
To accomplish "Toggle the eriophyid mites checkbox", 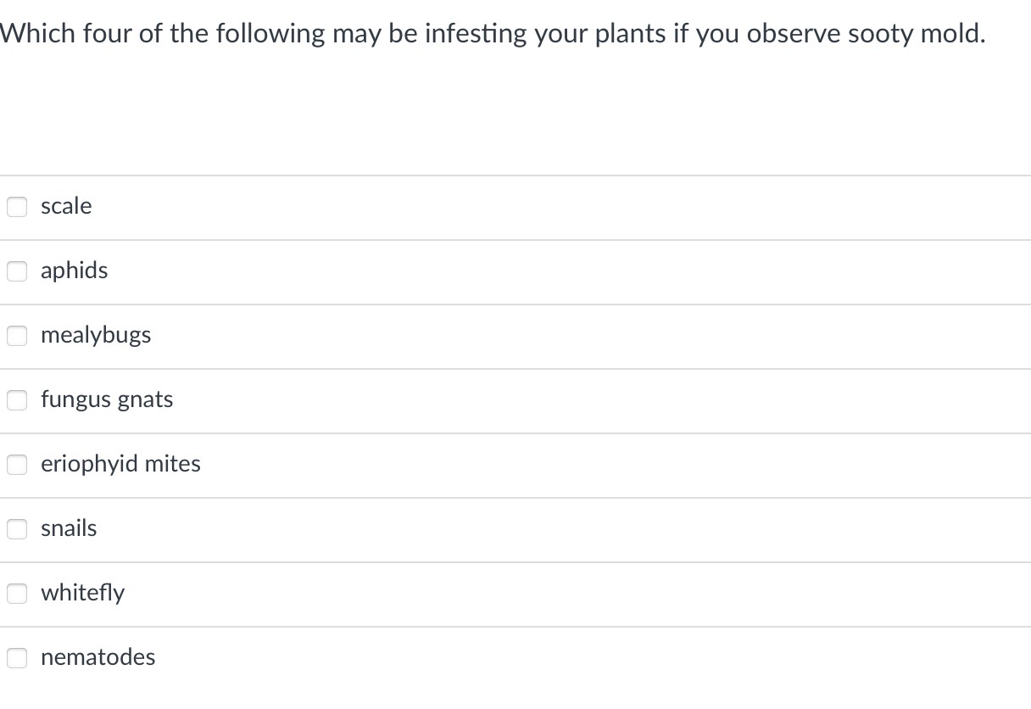I will pos(17,465).
